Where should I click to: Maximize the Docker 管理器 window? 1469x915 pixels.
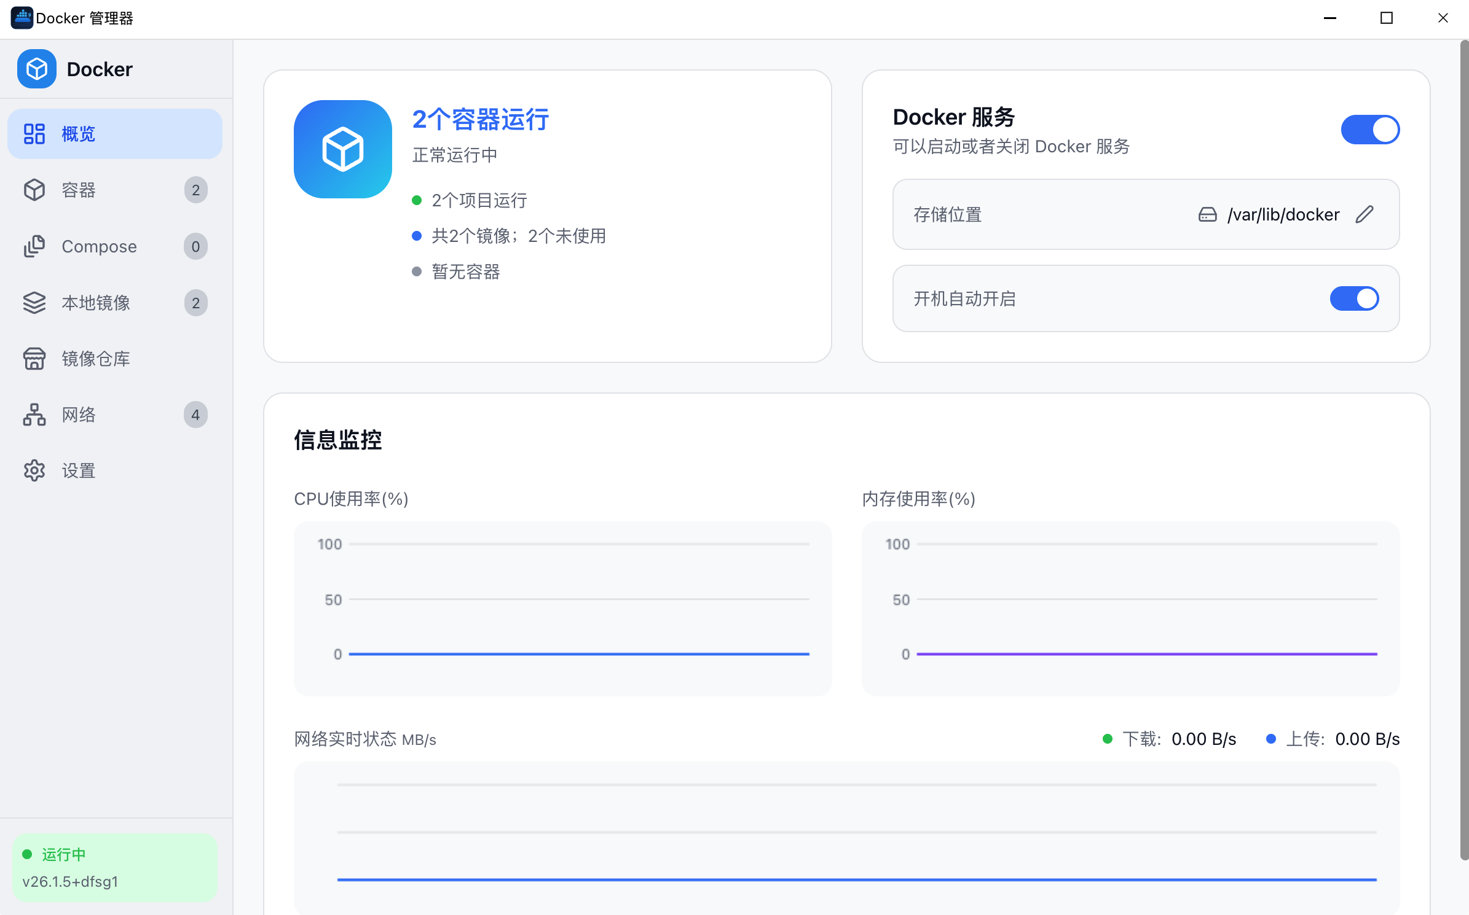tap(1387, 18)
